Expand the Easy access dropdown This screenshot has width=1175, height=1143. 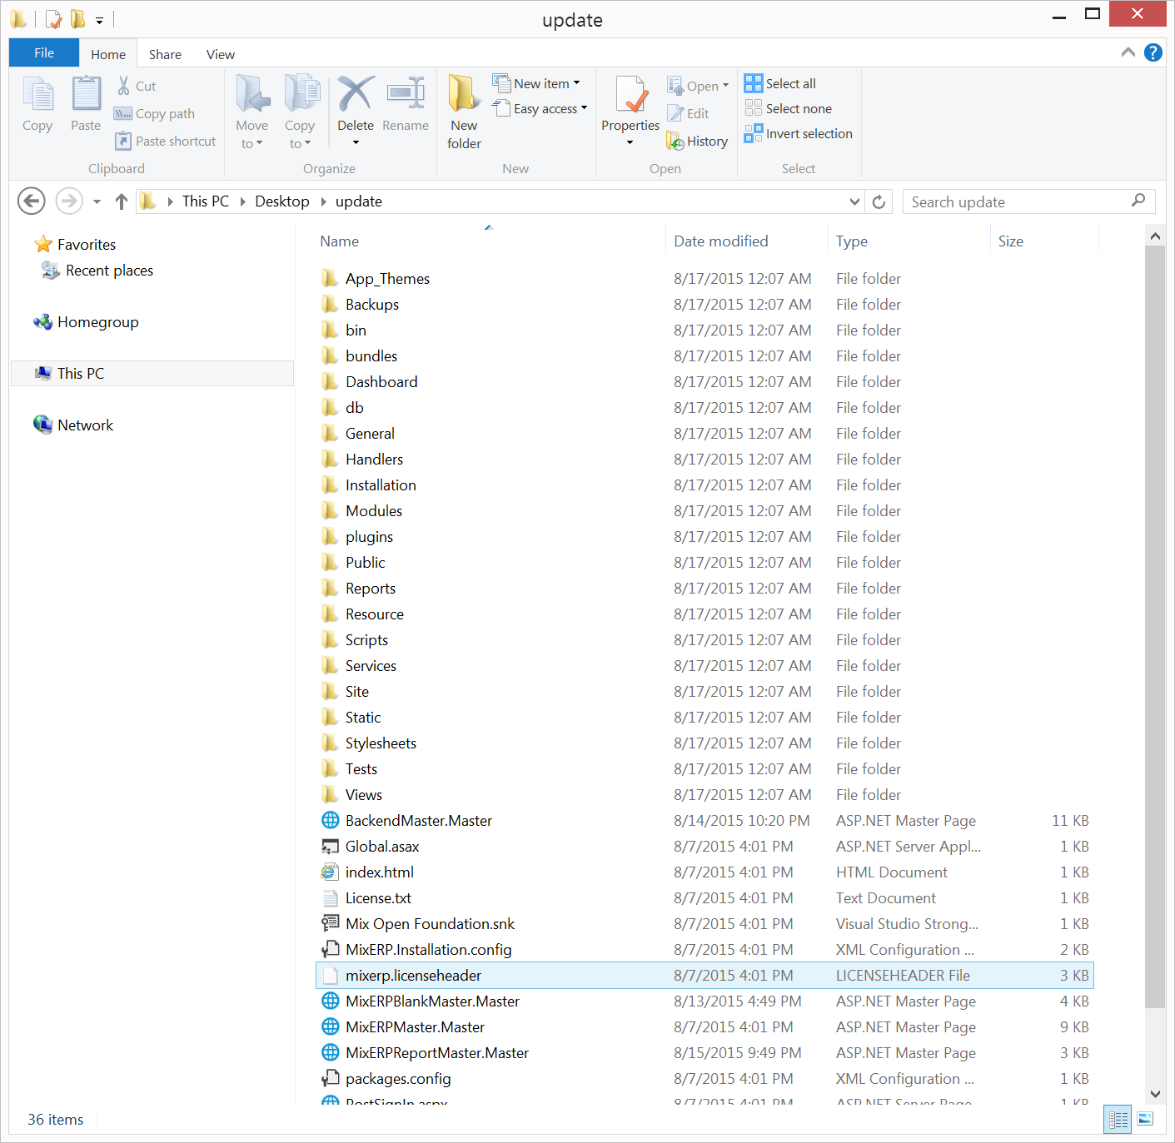tap(584, 108)
